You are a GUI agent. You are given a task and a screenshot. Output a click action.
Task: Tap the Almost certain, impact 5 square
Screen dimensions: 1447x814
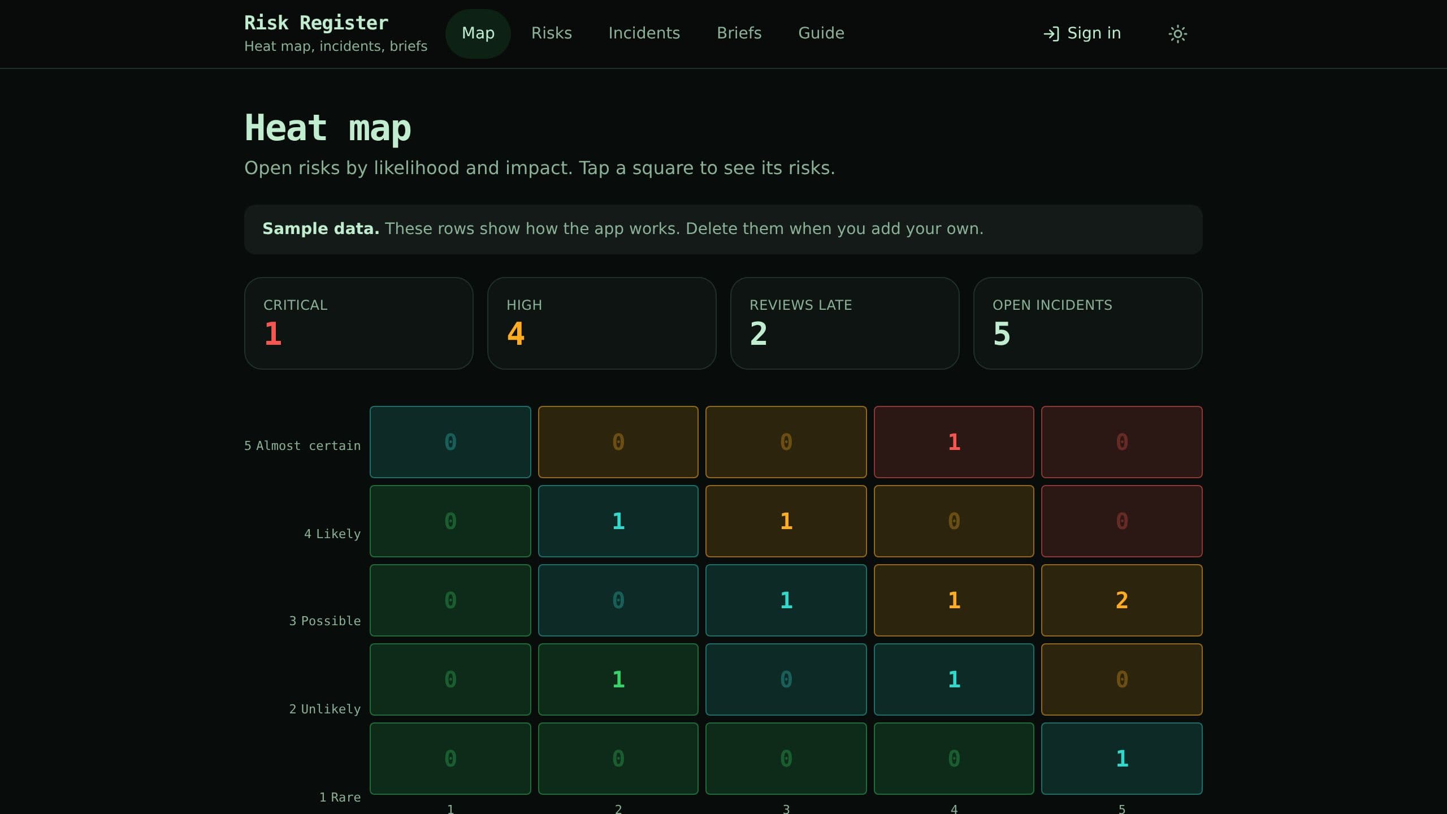pos(1121,442)
